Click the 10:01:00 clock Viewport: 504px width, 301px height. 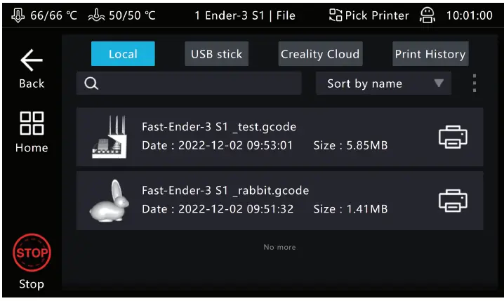pos(470,15)
